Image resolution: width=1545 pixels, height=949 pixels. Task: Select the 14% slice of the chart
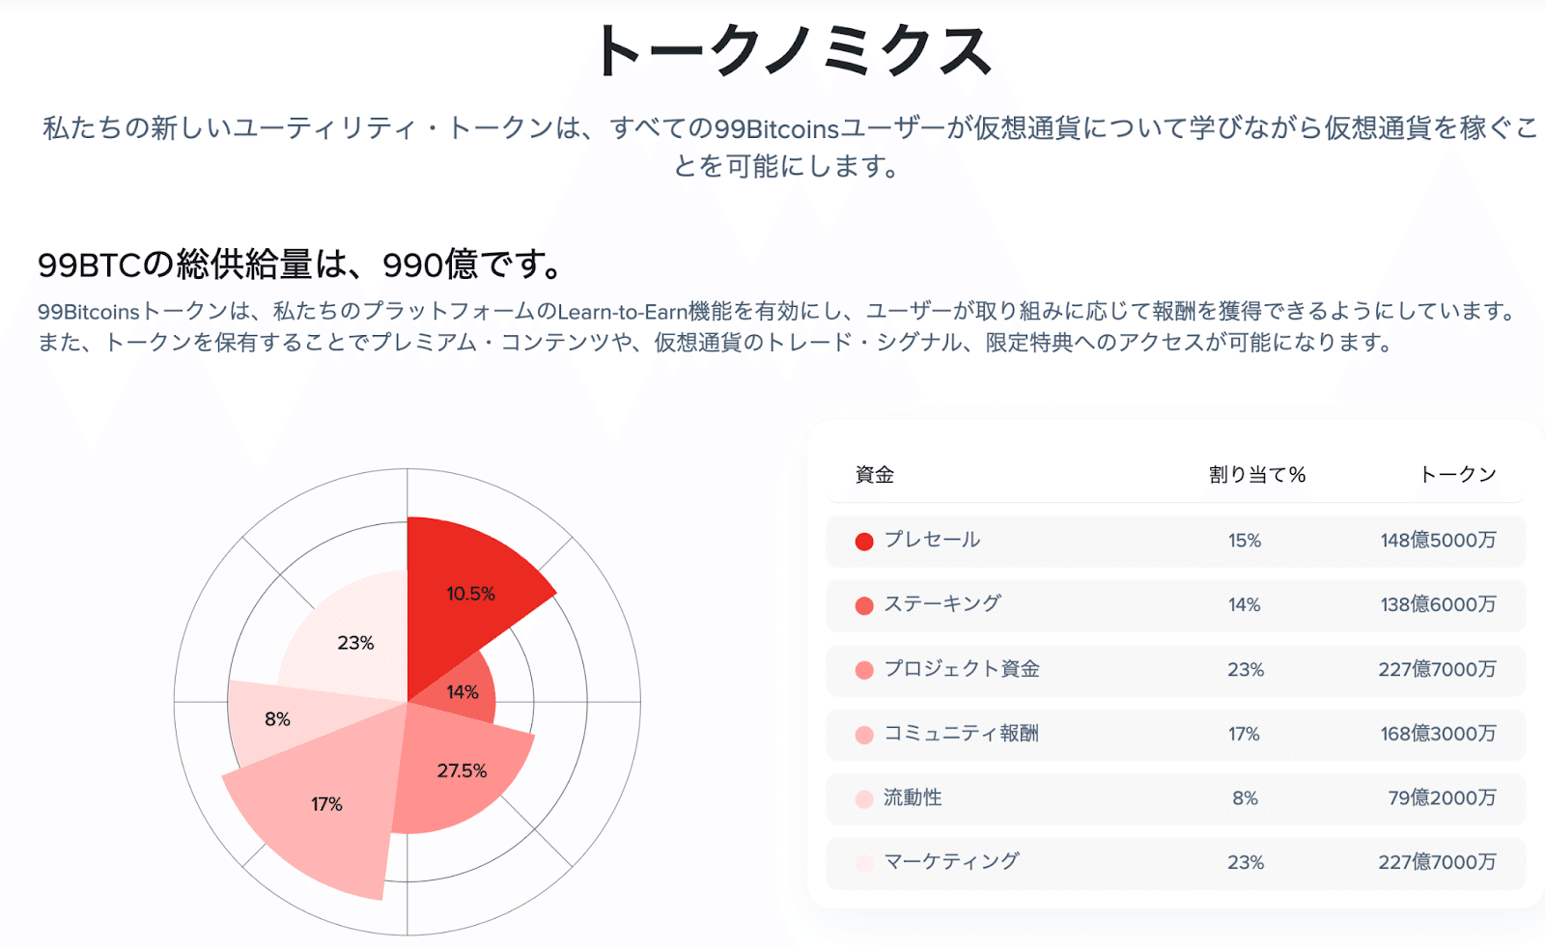click(464, 691)
